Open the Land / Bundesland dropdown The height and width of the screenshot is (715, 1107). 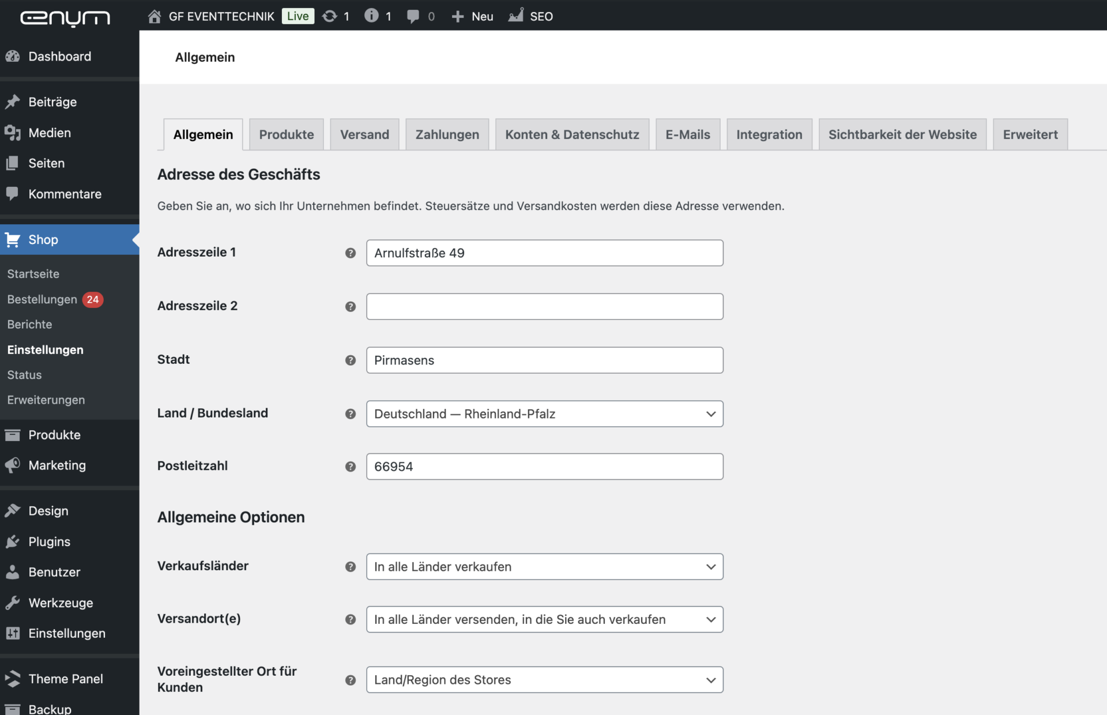(544, 414)
